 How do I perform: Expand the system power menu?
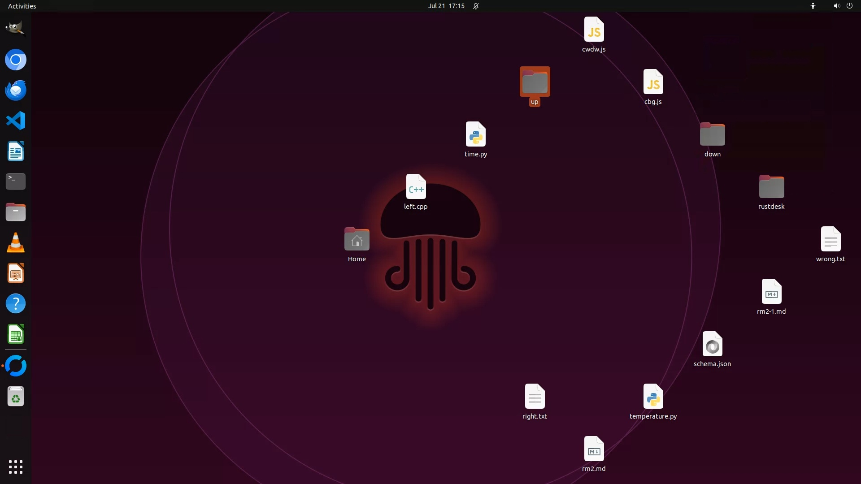pos(849,6)
